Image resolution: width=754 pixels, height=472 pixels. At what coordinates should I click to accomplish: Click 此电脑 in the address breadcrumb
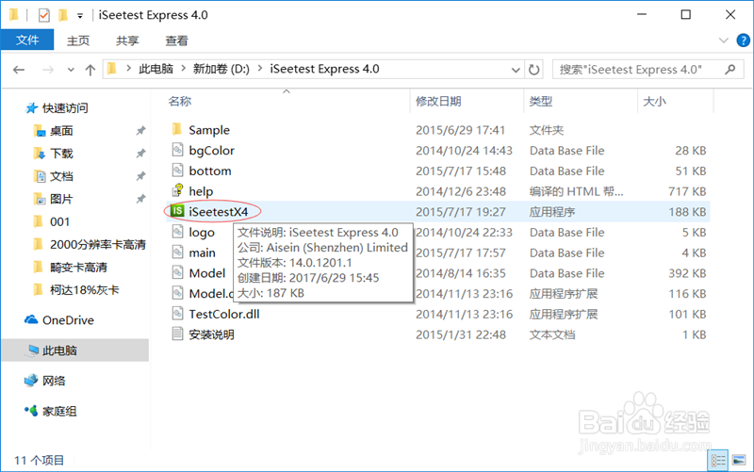pyautogui.click(x=156, y=69)
